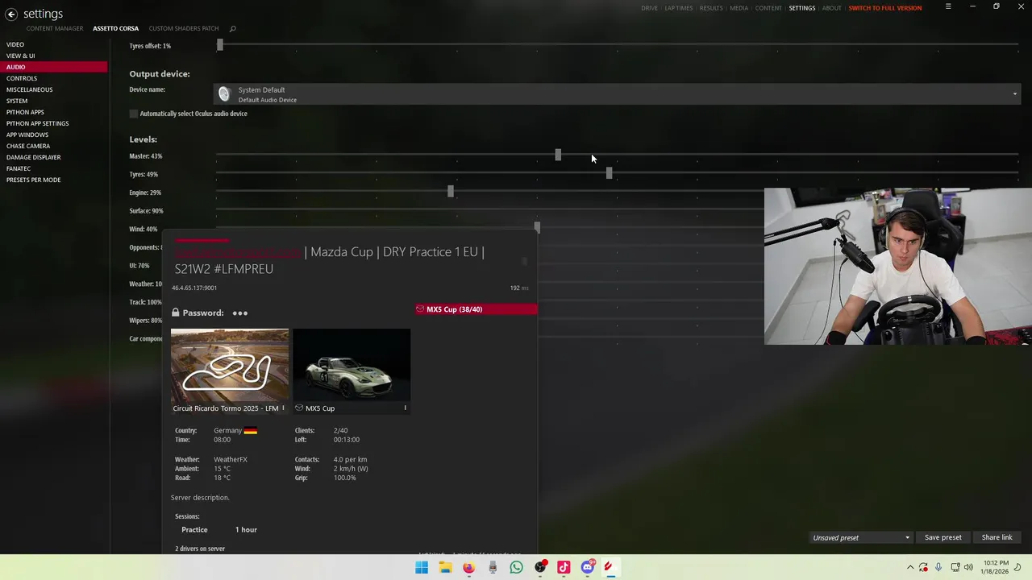Click the Master level slider handle
Viewport: 1032px width, 580px height.
[558, 154]
